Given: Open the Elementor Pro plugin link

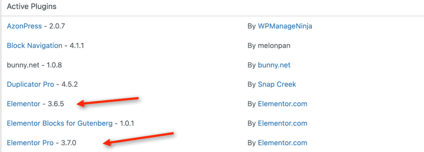Looking at the screenshot, I should tap(30, 143).
